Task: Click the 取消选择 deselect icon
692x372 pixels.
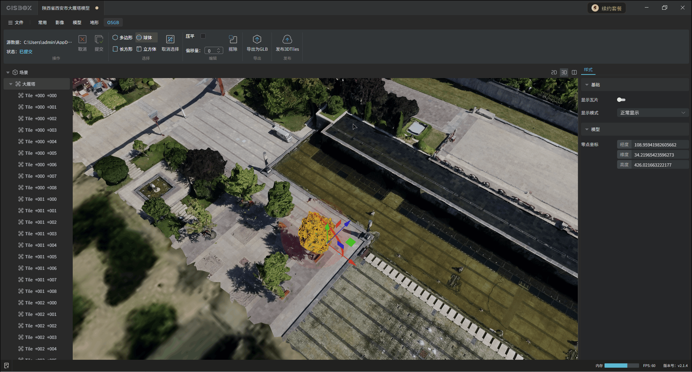Action: coord(170,39)
